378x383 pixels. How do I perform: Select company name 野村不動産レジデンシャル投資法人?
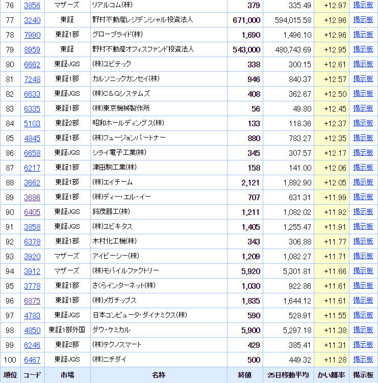(143, 20)
